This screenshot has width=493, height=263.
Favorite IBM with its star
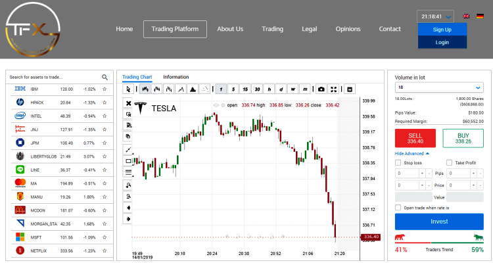(x=105, y=89)
